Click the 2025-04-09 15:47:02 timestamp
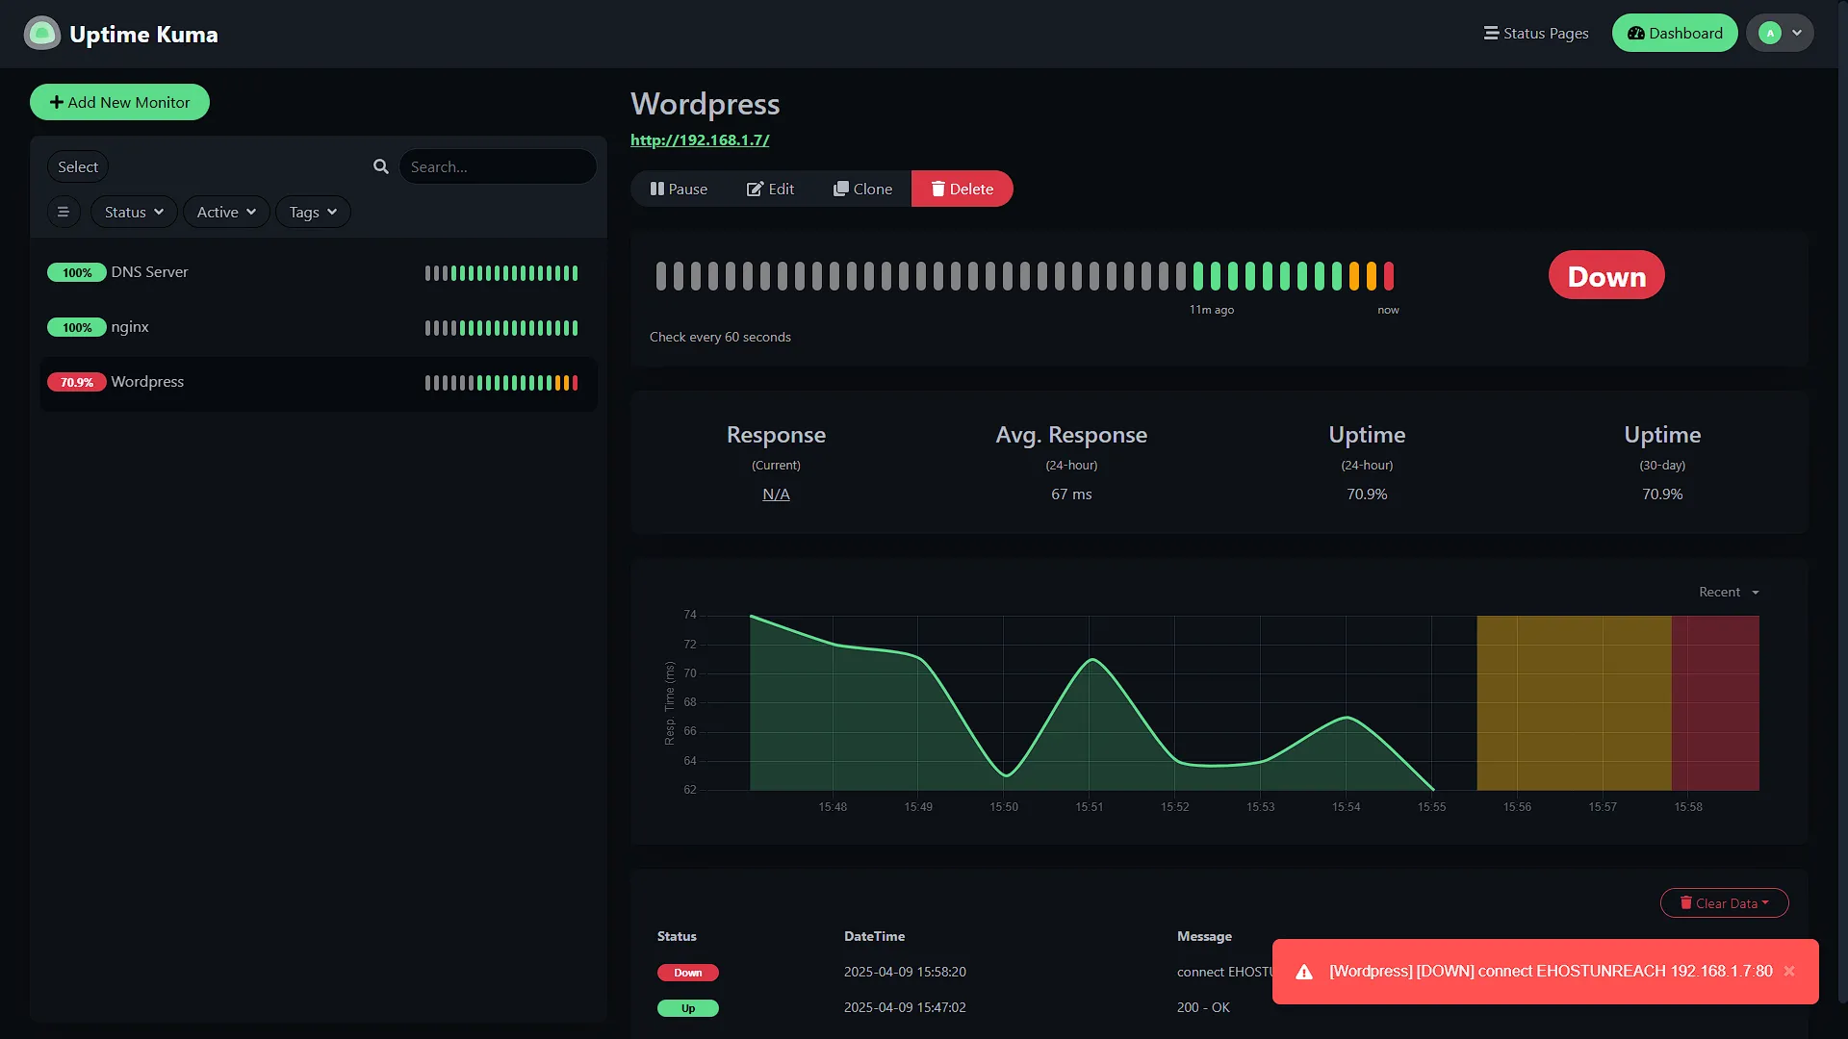Viewport: 1848px width, 1039px height. [905, 1007]
